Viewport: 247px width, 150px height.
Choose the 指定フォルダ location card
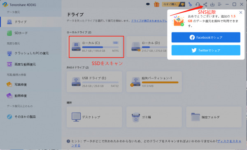pos(214,117)
